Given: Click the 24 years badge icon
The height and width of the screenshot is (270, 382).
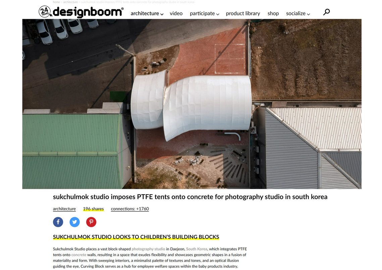Looking at the screenshot, I should pos(45,11).
